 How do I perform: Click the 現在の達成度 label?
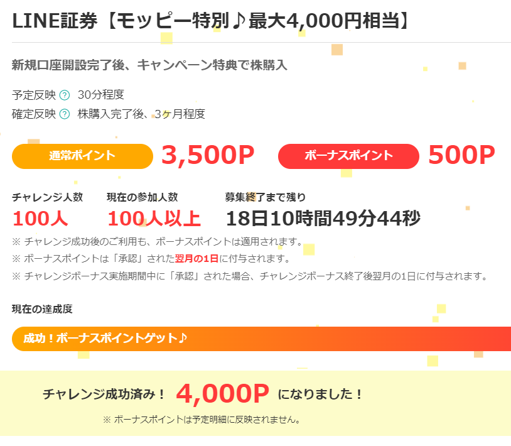(42, 309)
